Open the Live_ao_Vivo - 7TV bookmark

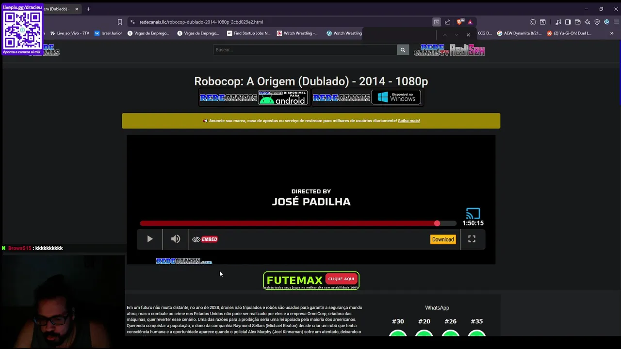coord(69,33)
